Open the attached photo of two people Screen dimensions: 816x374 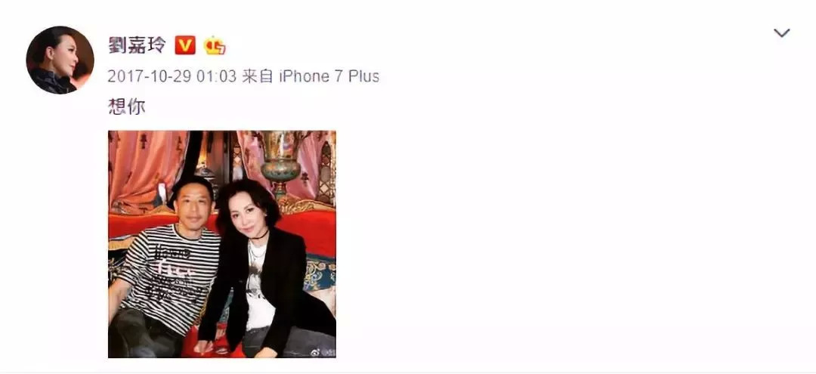pos(222,244)
